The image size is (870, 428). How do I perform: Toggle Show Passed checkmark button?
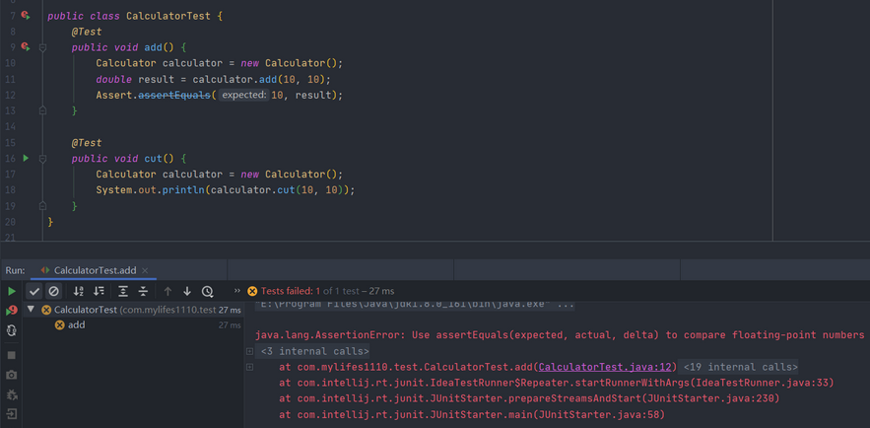pos(34,291)
